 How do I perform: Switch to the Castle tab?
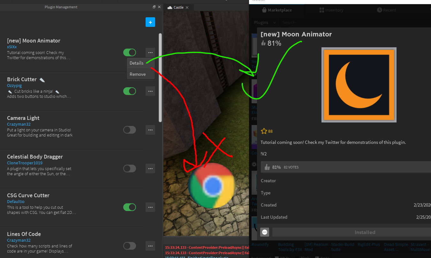point(178,7)
